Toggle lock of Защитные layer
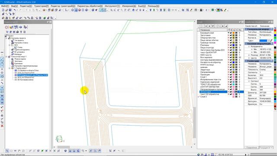 coord(231,70)
